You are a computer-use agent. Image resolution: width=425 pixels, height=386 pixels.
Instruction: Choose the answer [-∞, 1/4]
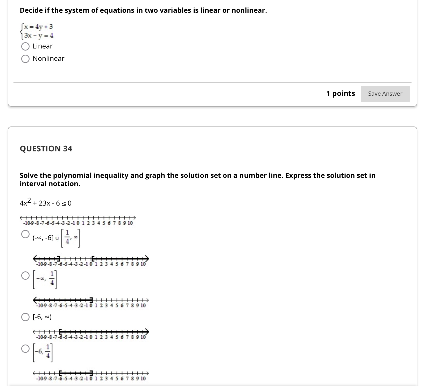pos(25,276)
